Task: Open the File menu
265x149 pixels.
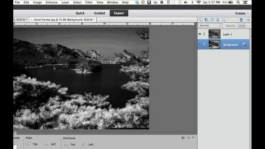Action: (x=17, y=2)
